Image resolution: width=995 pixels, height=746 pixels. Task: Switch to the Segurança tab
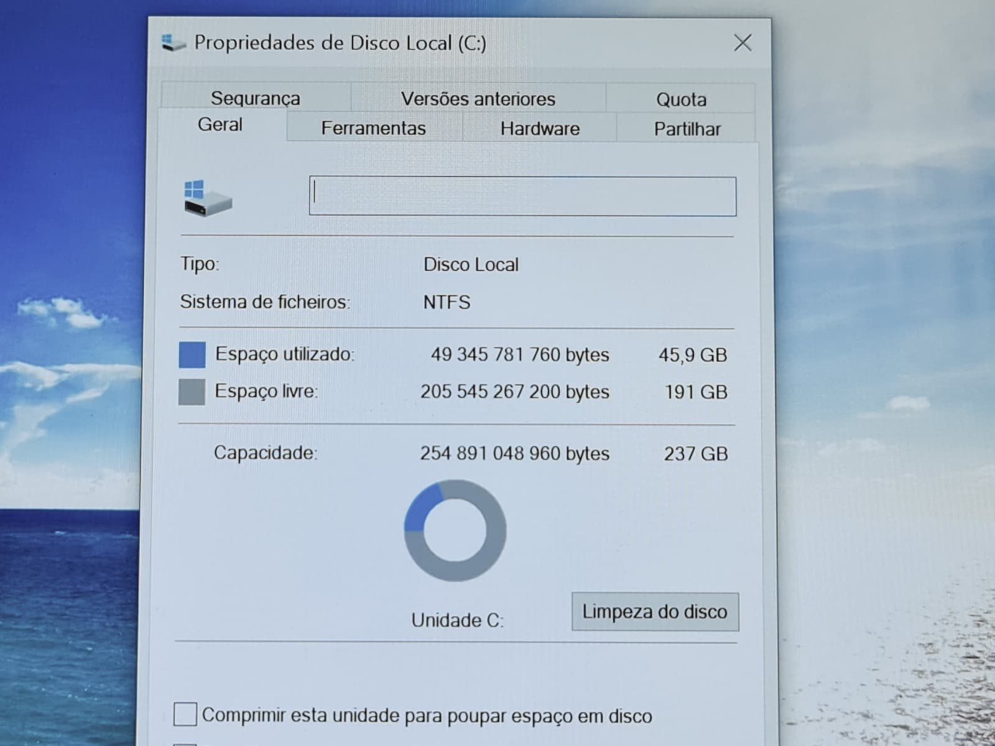(256, 98)
